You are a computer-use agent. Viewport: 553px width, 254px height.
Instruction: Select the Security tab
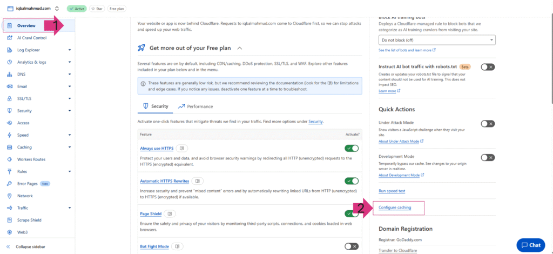coord(155,106)
